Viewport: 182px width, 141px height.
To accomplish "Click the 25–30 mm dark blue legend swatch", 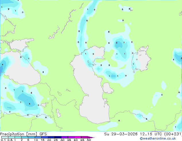I will (x=58, y=137).
